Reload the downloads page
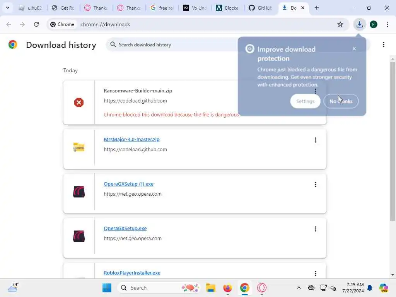 click(36, 24)
